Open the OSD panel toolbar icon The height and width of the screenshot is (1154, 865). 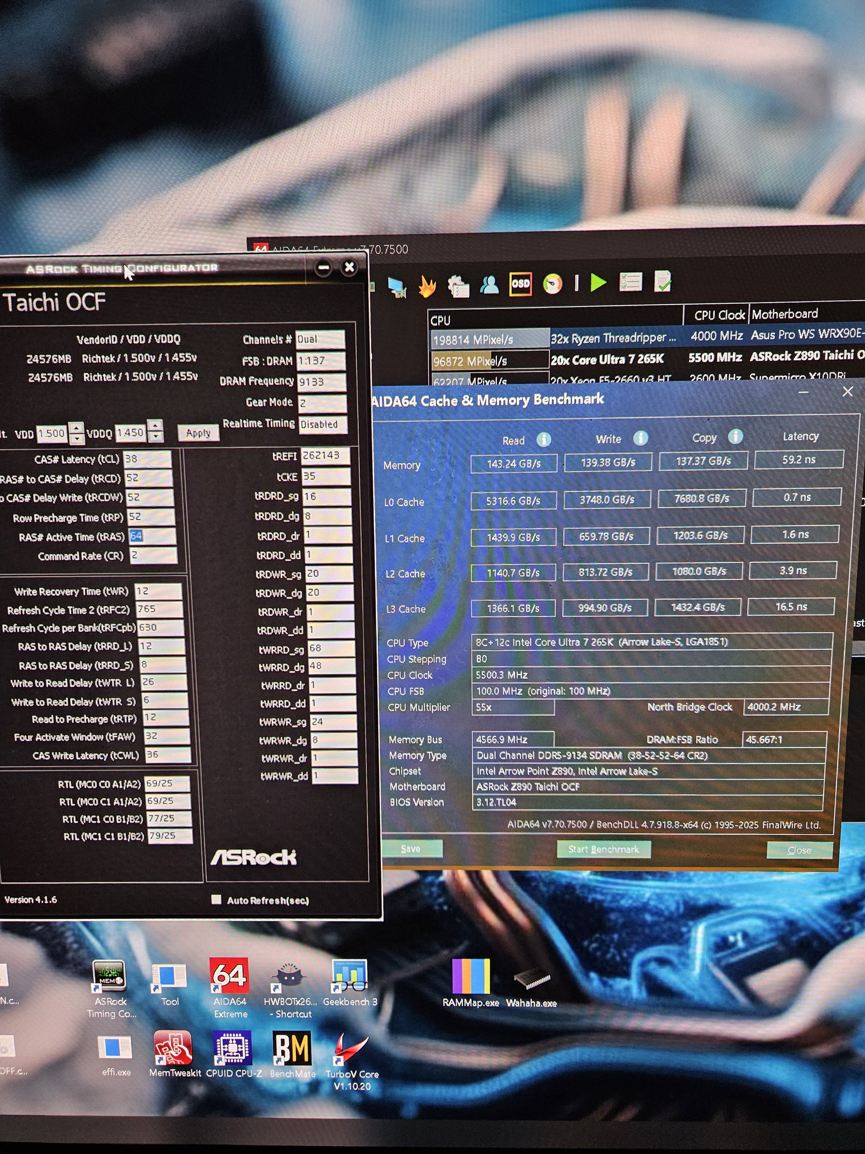click(520, 284)
